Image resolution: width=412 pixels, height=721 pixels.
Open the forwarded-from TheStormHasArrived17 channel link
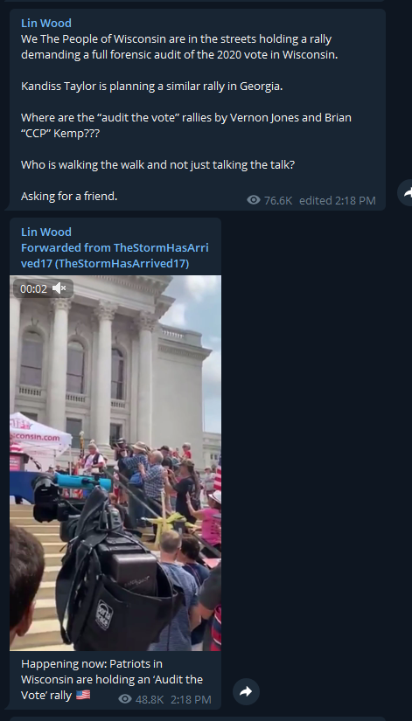point(115,256)
